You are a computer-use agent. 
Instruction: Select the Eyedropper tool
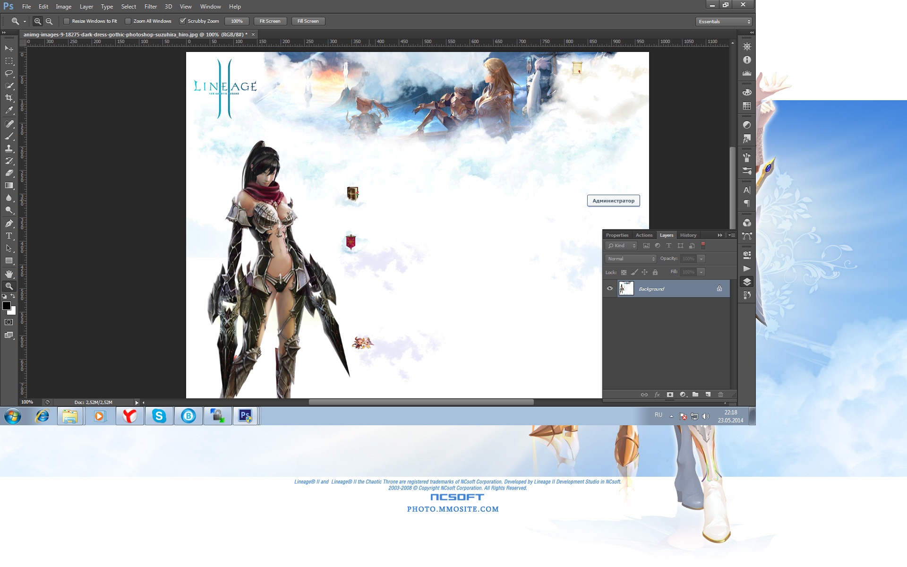point(9,111)
